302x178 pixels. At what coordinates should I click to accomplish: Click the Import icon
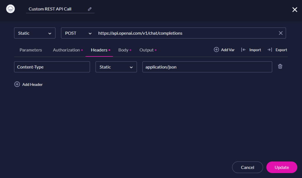[x=244, y=50]
